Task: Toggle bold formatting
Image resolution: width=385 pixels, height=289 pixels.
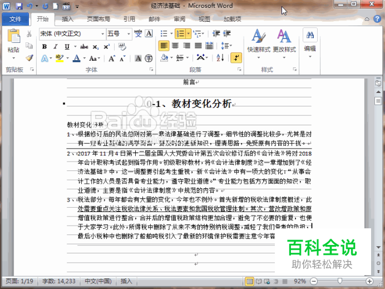Action: point(45,46)
